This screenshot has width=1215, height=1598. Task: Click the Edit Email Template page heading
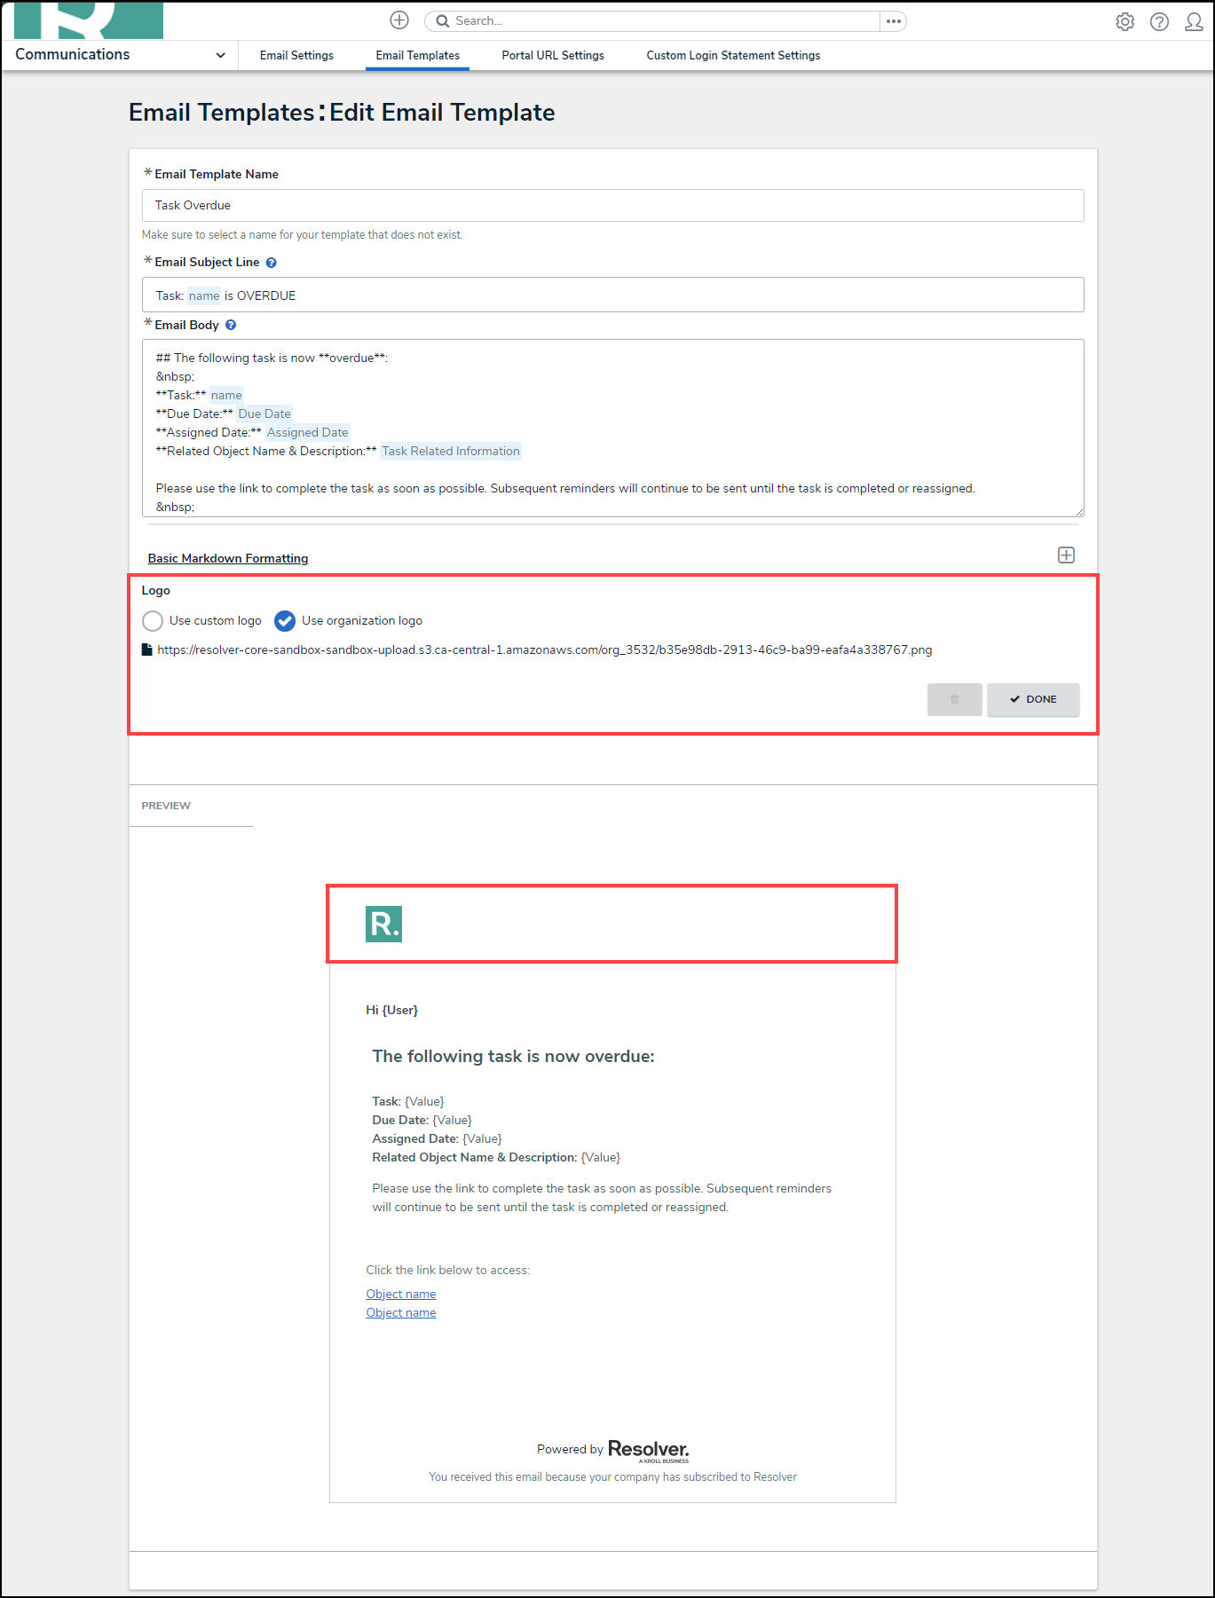442,113
